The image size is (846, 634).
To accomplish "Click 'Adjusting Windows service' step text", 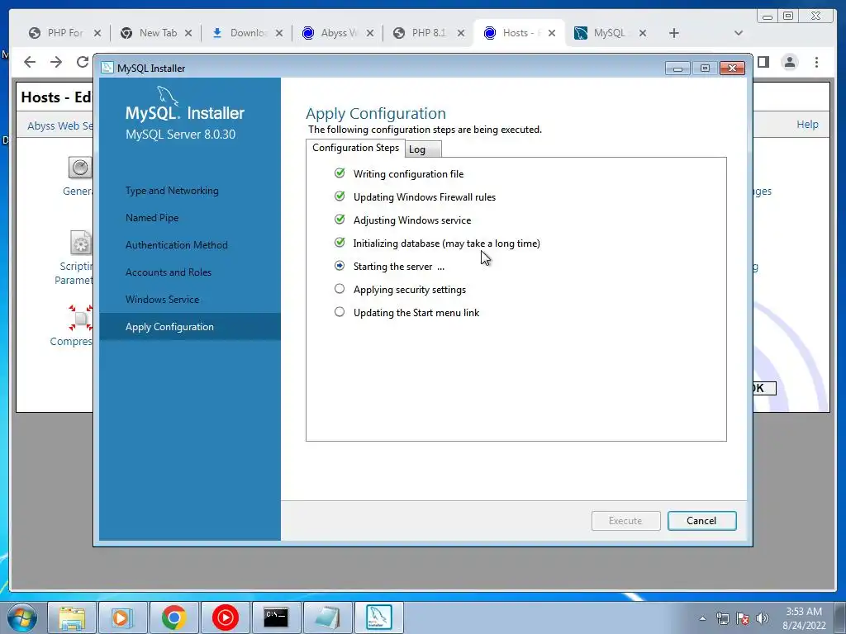I will (x=412, y=220).
